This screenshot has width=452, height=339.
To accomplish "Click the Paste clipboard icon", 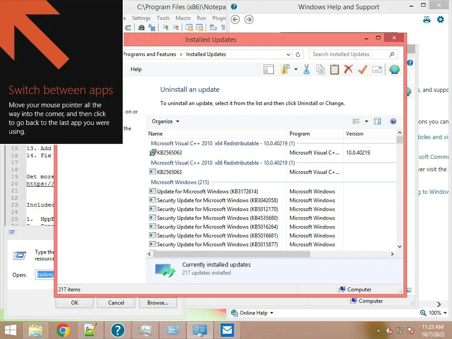I will [x=335, y=69].
